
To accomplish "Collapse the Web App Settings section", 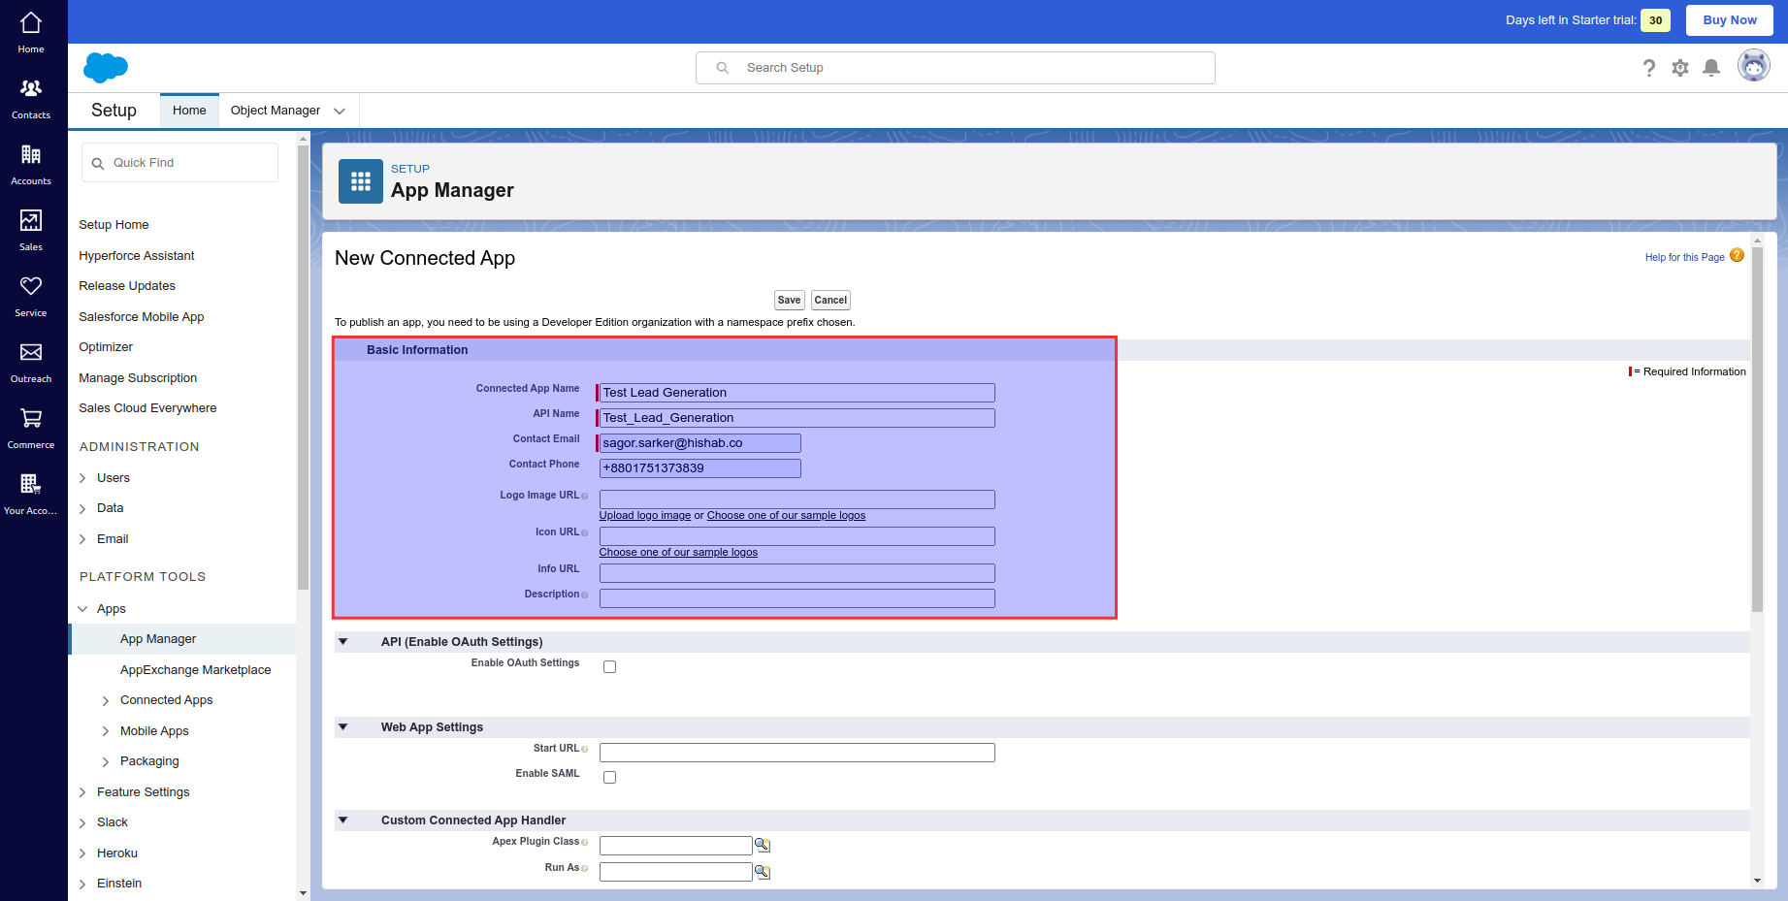I will pos(342,726).
